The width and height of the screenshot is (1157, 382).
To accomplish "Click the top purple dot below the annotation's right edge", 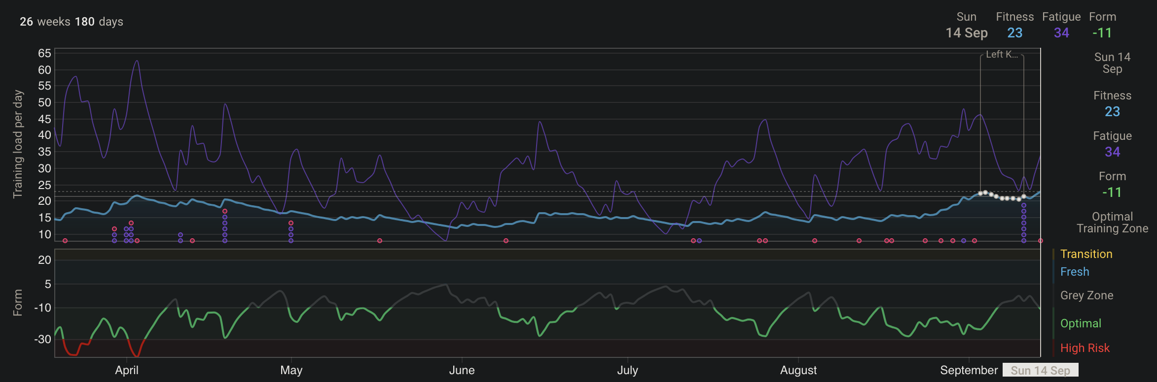I will 1024,205.
